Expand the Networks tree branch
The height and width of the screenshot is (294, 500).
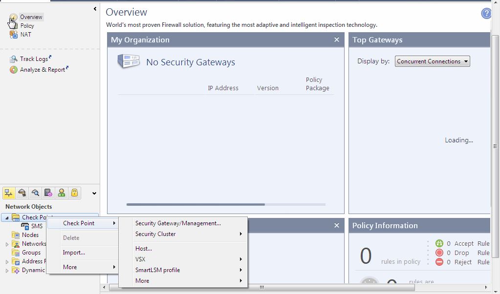click(x=7, y=243)
